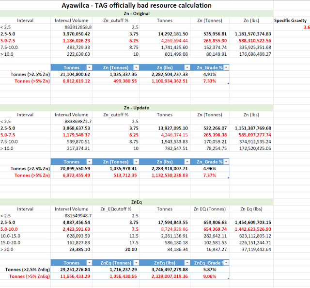Open Zn_Grade % filter dropdown in Zn Original summary
310x288 pixels.
226,68
